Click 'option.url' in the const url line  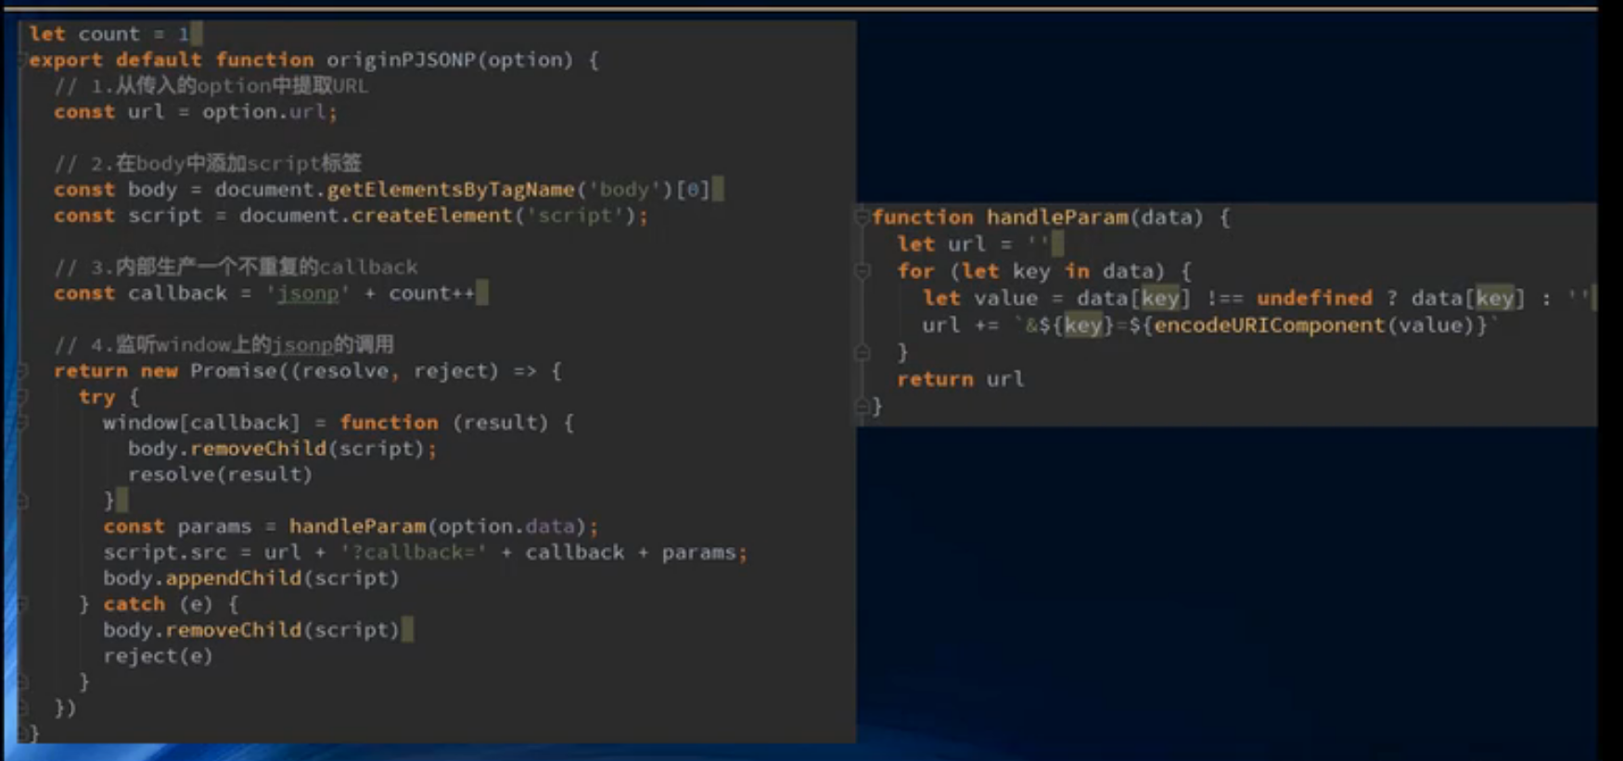[x=264, y=112]
